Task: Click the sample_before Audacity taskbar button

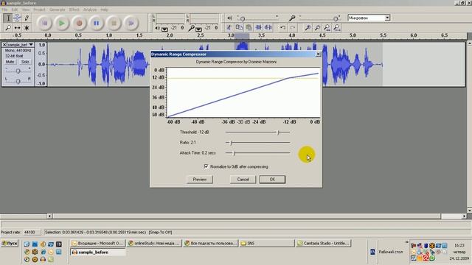Action: (x=98, y=252)
